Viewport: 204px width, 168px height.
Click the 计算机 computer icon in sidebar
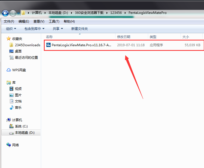[9, 120]
